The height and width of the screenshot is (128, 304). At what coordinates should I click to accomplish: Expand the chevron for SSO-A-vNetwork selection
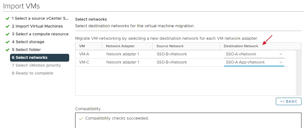281,54
